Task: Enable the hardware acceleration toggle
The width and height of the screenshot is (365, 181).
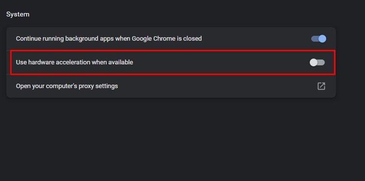Action: (x=317, y=62)
